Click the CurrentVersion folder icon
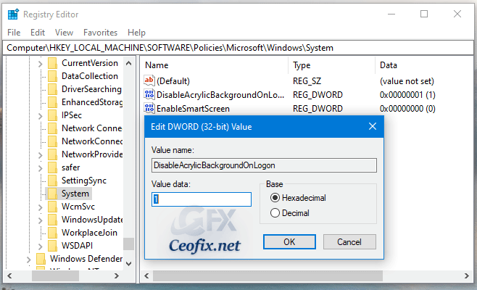Image resolution: width=477 pixels, height=290 pixels. (52, 63)
